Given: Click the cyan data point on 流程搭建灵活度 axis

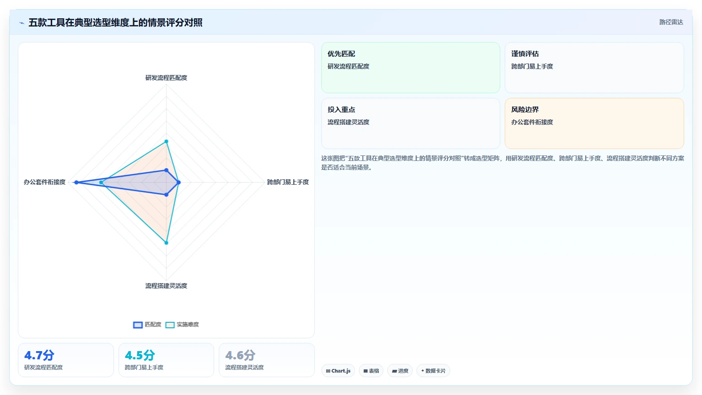Looking at the screenshot, I should point(166,243).
